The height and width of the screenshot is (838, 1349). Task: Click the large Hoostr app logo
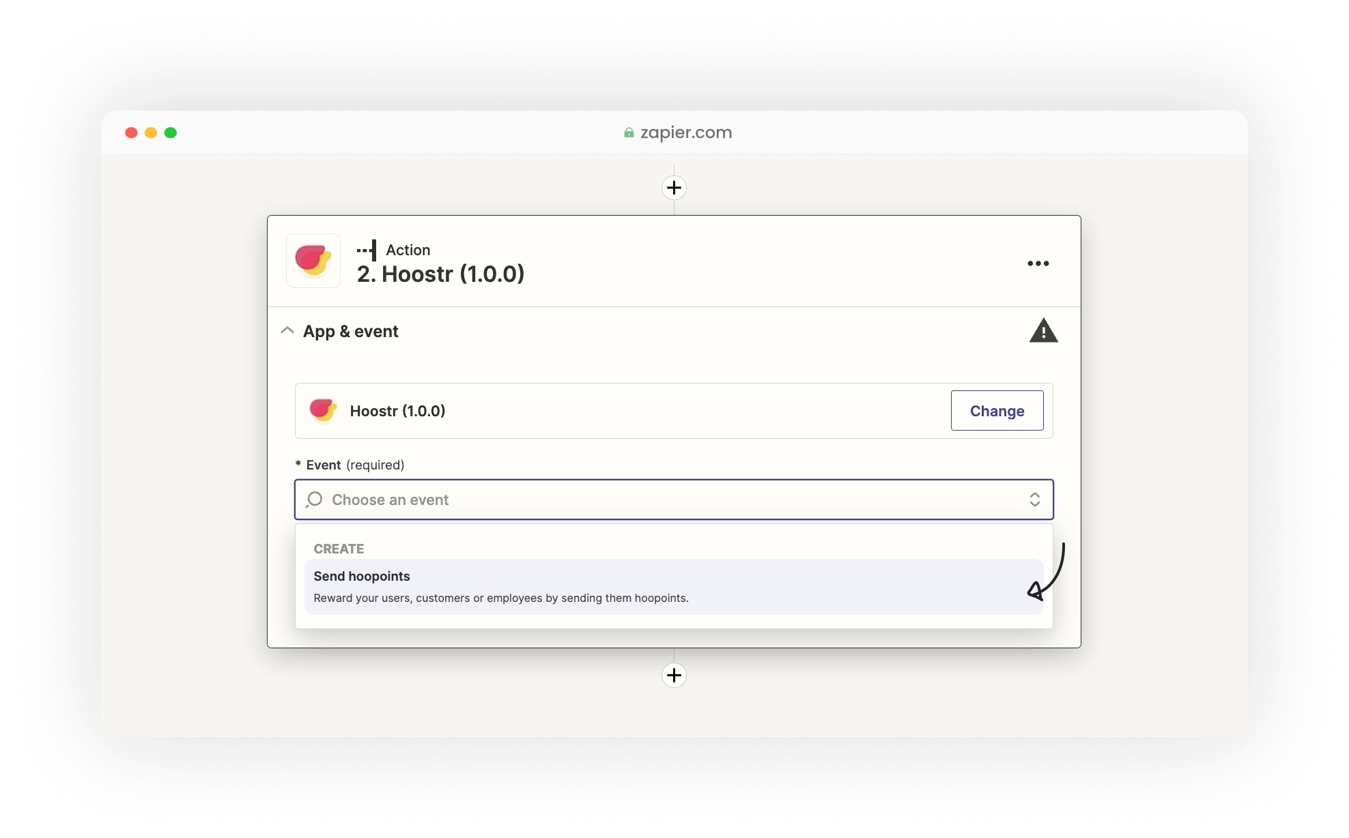[x=313, y=261]
